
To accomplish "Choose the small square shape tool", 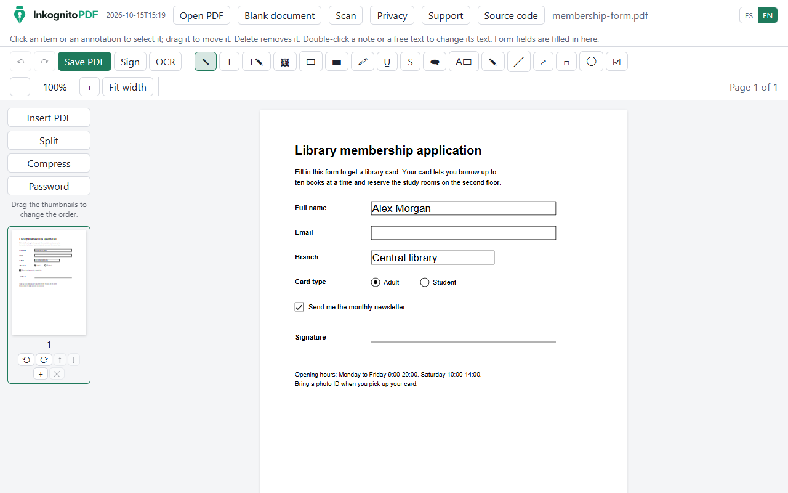I will coord(566,62).
